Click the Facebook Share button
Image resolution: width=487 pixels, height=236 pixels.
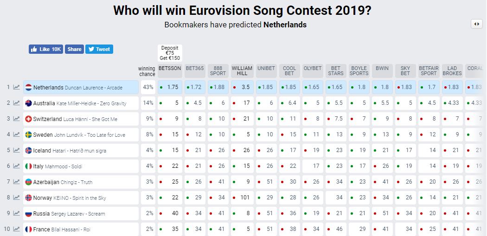click(74, 49)
